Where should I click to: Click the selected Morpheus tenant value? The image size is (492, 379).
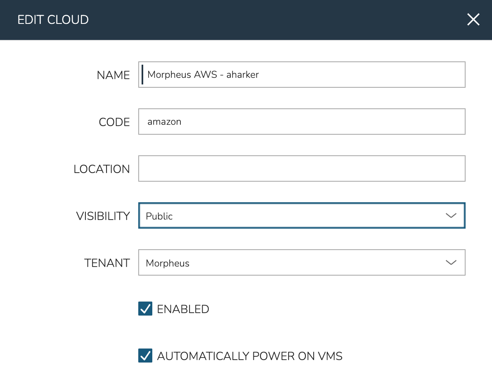(x=168, y=263)
